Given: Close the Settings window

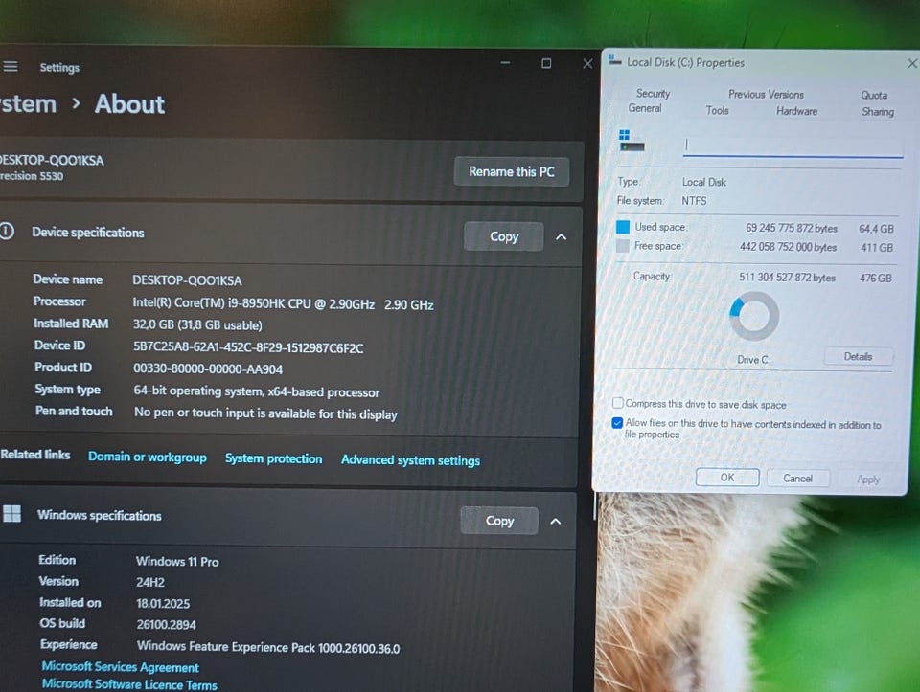Looking at the screenshot, I should (x=587, y=64).
